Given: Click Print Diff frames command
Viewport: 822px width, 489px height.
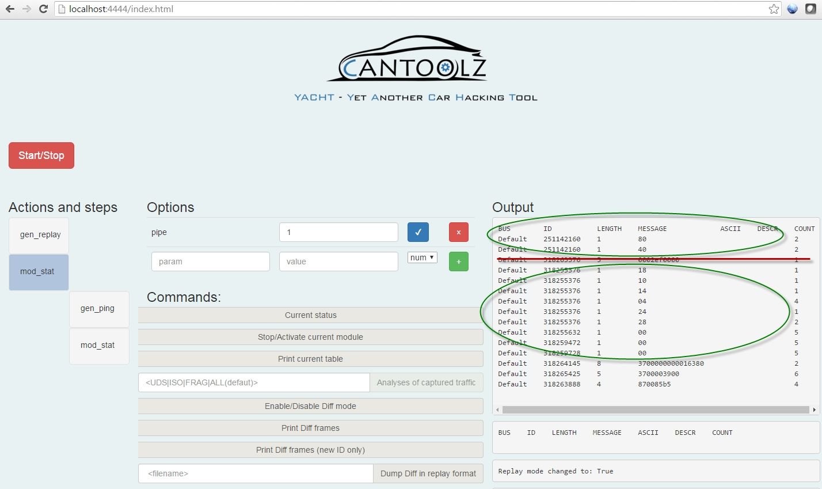Looking at the screenshot, I should 311,428.
